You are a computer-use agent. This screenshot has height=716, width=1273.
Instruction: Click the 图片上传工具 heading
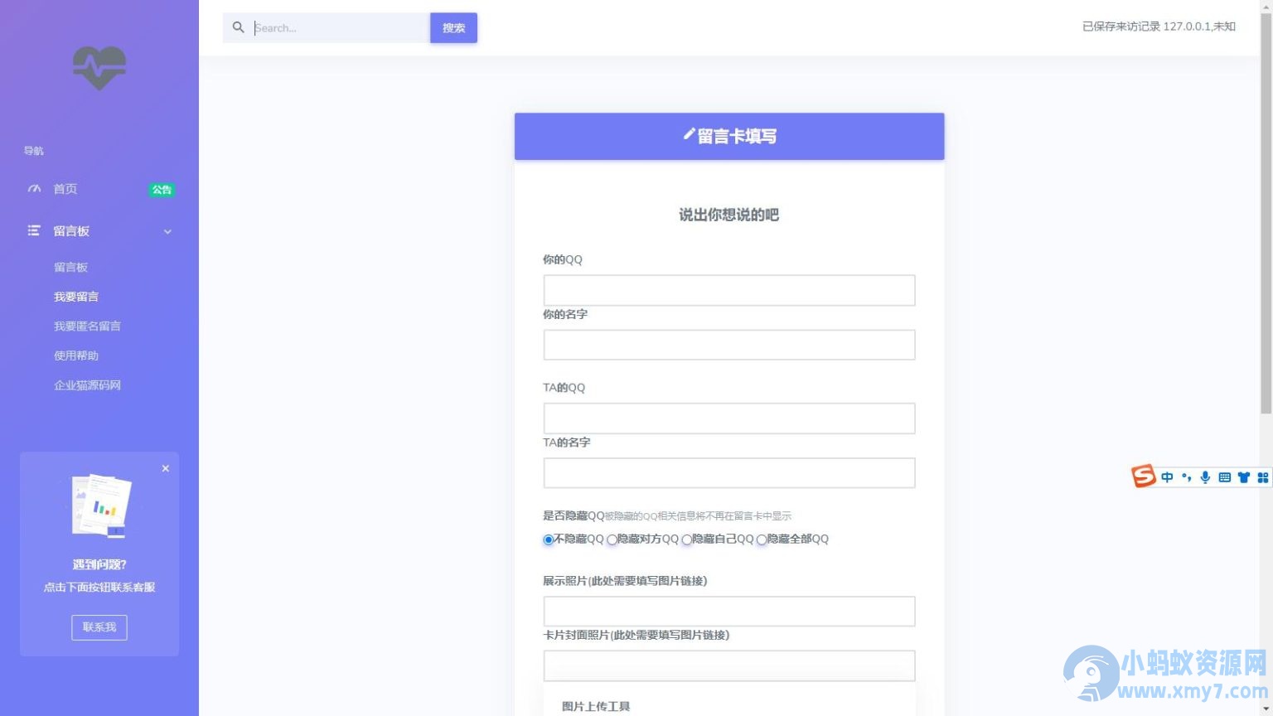click(x=596, y=706)
